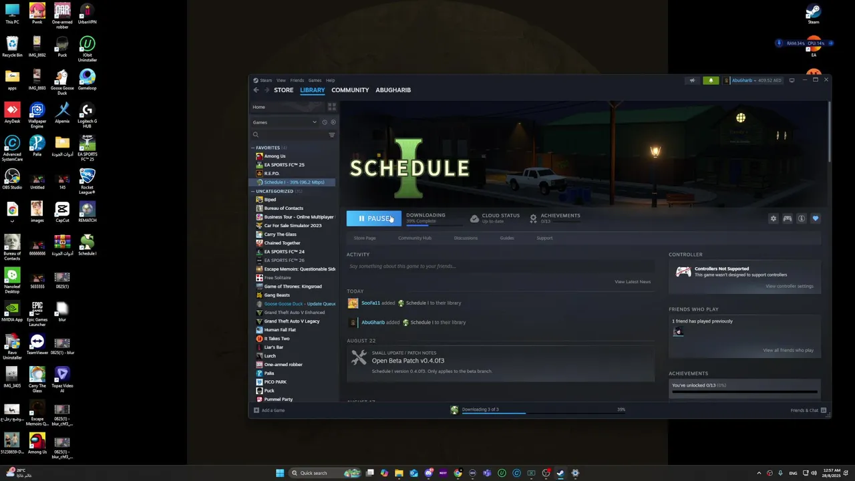Click the Quick search box in taskbar
The width and height of the screenshot is (855, 481).
pyautogui.click(x=324, y=473)
